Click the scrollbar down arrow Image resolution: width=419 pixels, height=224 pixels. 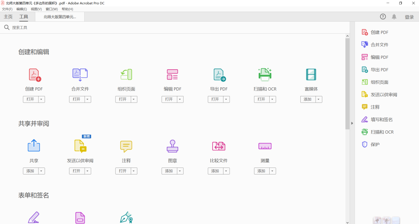(347, 222)
